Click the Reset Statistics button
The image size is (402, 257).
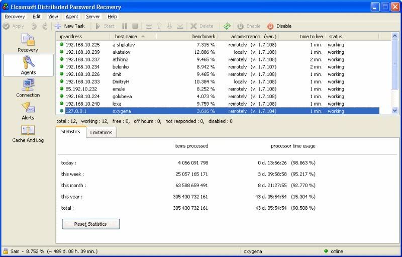(x=90, y=224)
